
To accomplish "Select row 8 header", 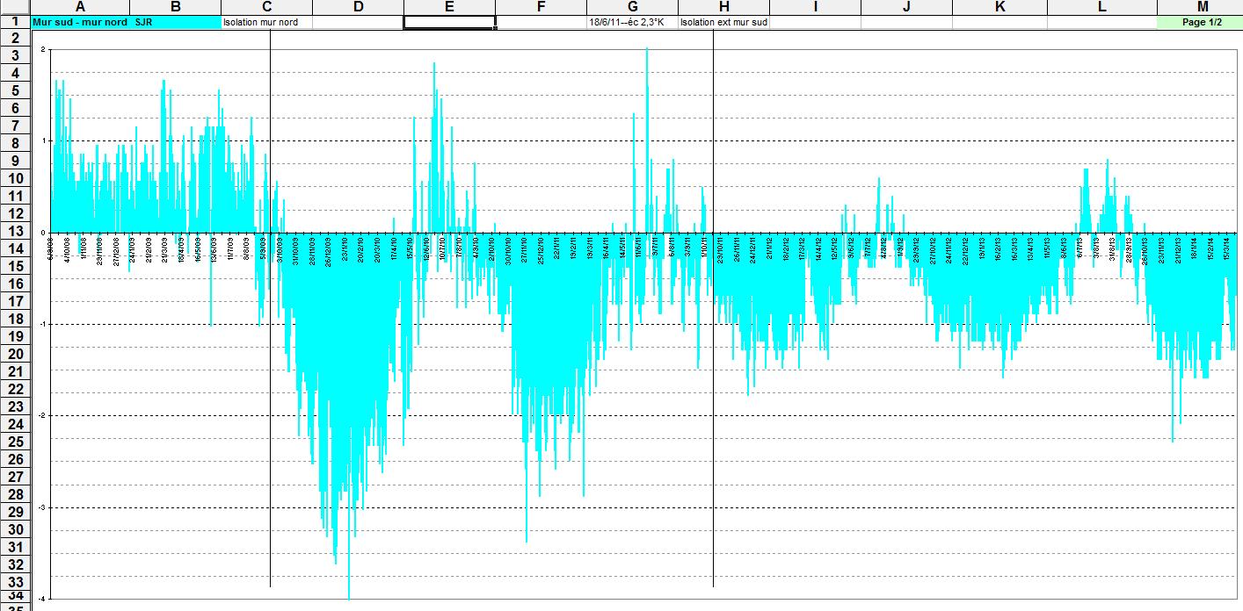I will [x=16, y=143].
